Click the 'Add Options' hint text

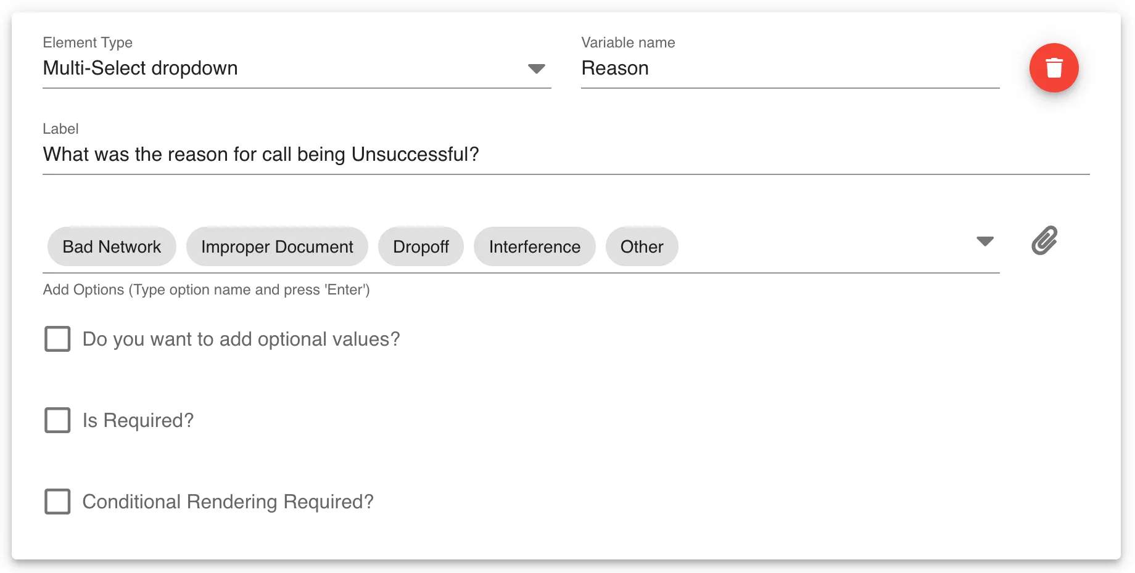coord(206,290)
